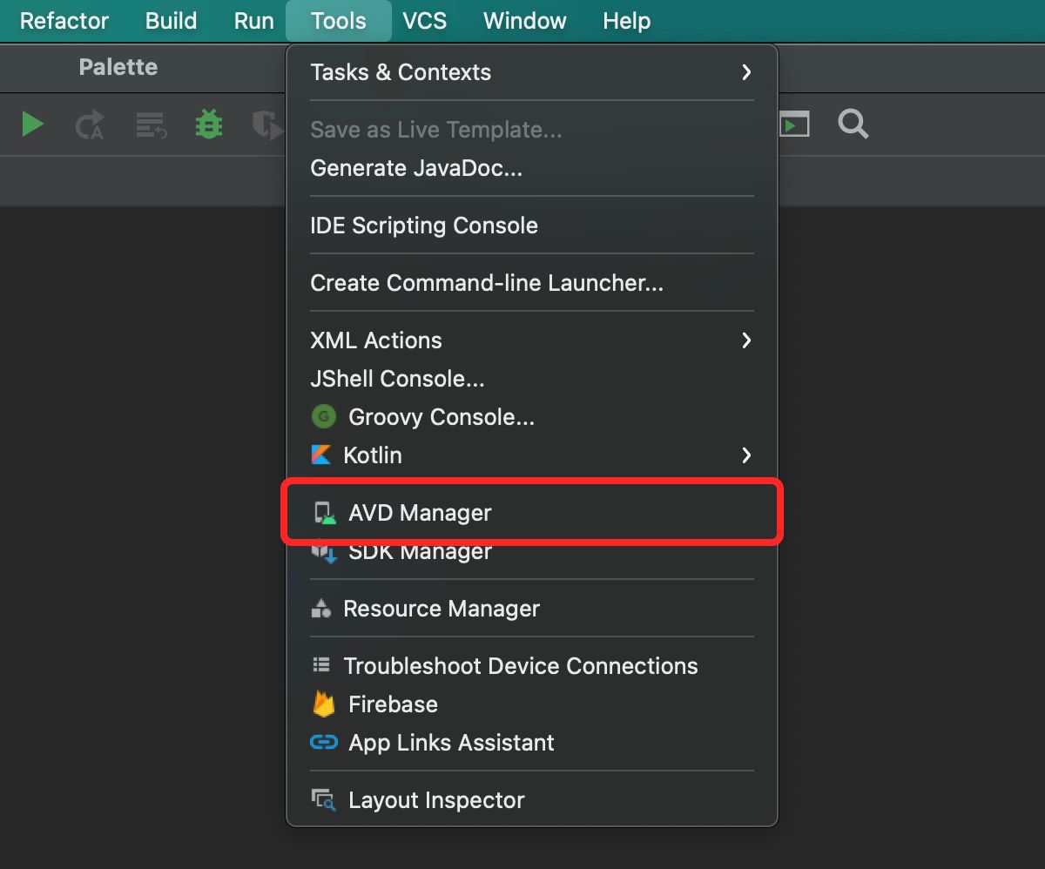The width and height of the screenshot is (1045, 869).
Task: Click the green Run app play icon
Action: tap(33, 125)
